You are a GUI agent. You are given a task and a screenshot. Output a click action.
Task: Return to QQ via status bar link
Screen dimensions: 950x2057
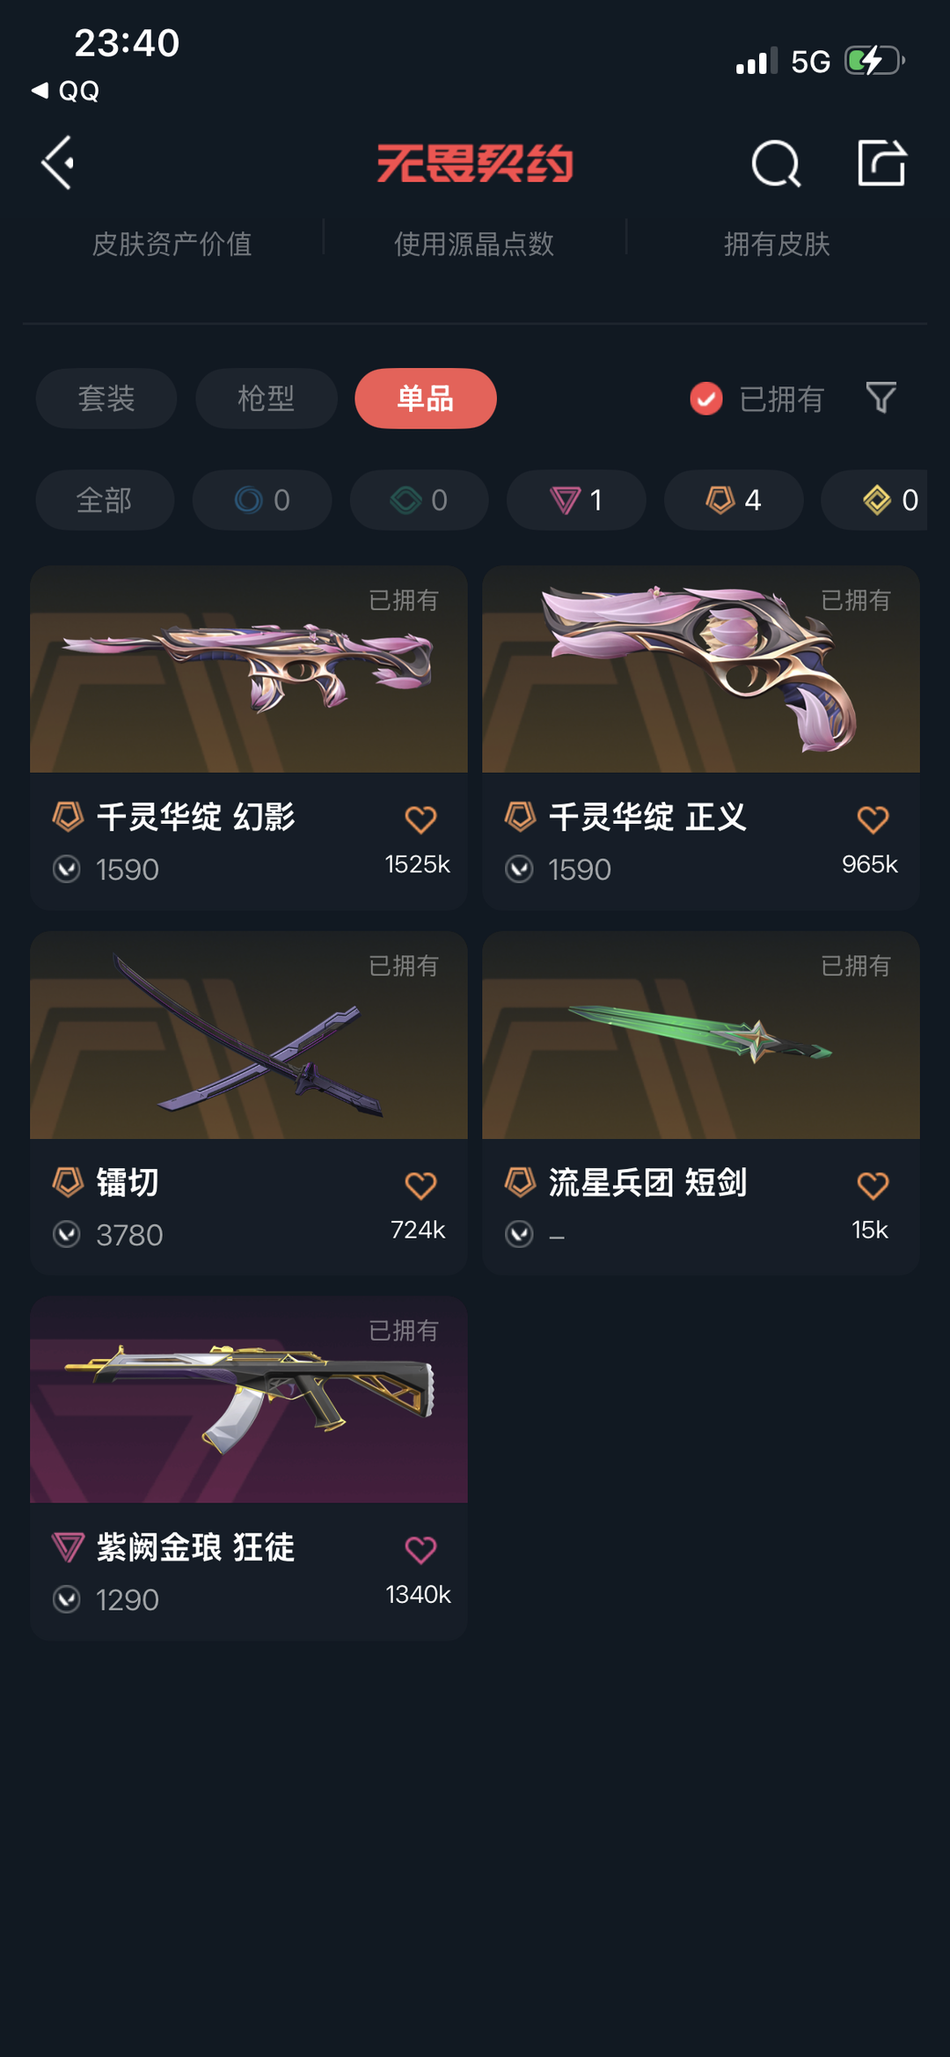(x=65, y=91)
